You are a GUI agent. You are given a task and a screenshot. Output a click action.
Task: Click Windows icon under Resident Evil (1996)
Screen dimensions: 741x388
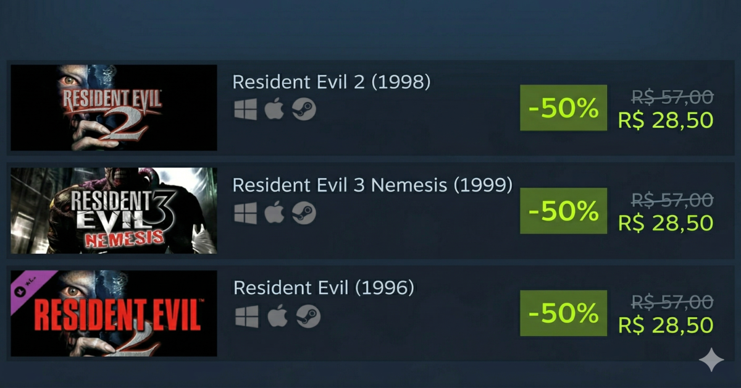(246, 316)
